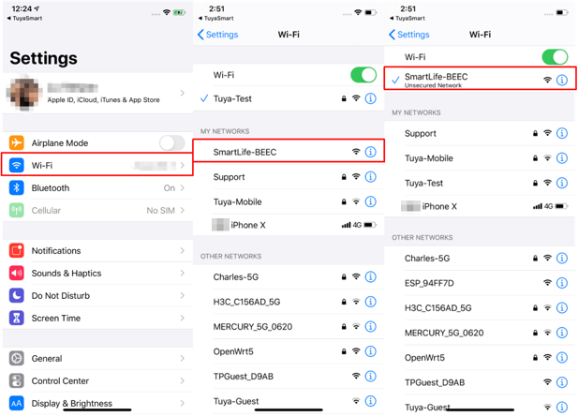This screenshot has height=416, width=578.
Task: Tap info icon for SmartLife-BEEC Unsecured Network
Action: tap(562, 80)
